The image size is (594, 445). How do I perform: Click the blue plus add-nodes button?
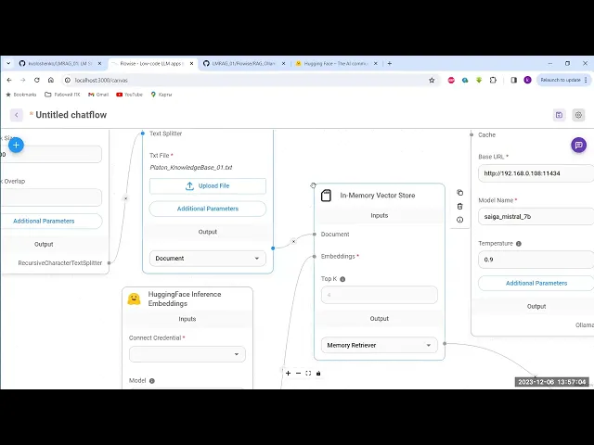(16, 145)
